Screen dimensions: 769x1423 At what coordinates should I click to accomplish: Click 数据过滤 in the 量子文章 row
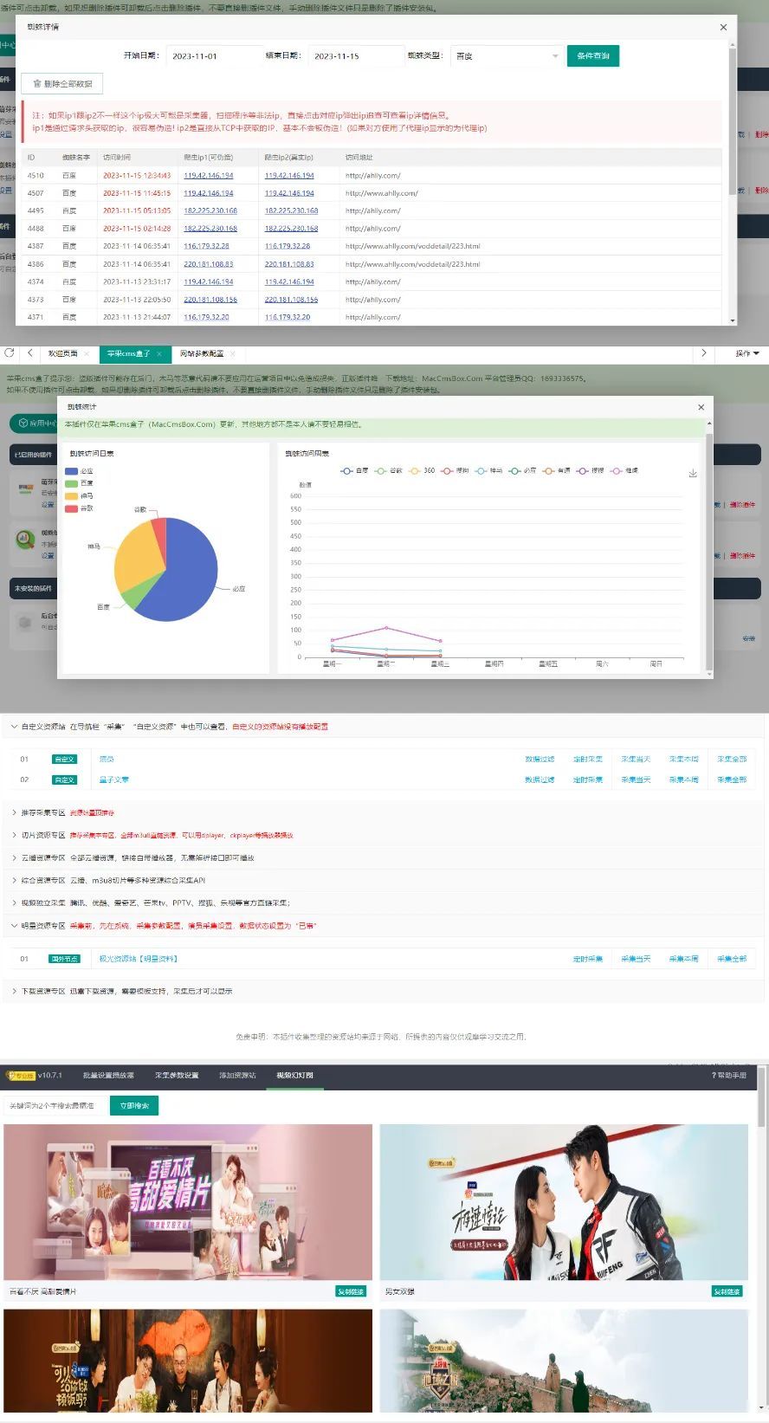click(540, 779)
